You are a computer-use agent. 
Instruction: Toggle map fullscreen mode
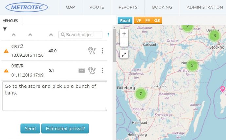[x=124, y=54]
